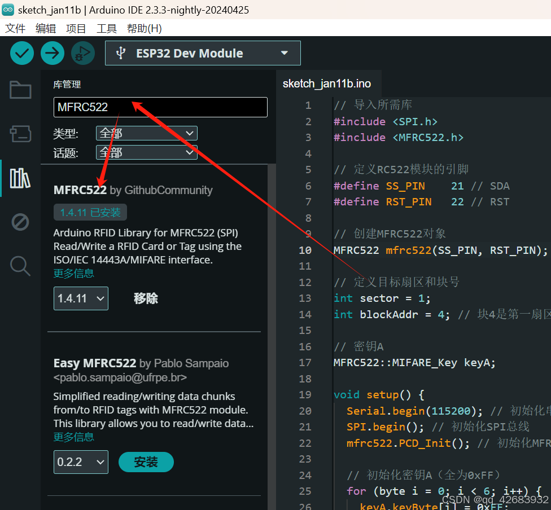The height and width of the screenshot is (510, 551).
Task: Click the Verify checkmark button
Action: point(22,54)
